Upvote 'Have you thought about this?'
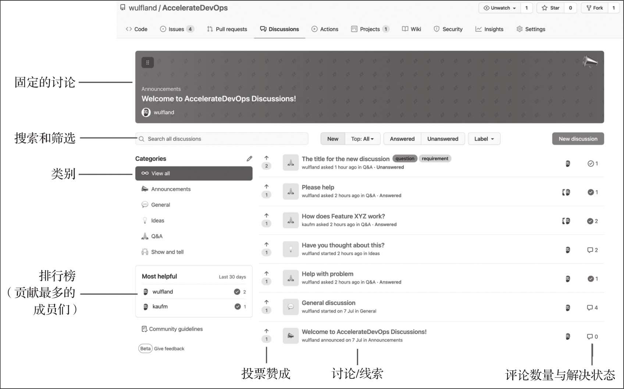The image size is (624, 389). click(267, 245)
